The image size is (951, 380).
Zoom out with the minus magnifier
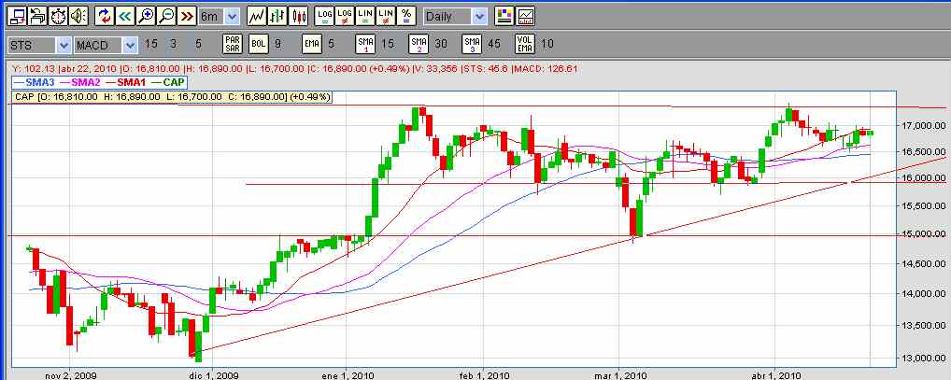[x=167, y=16]
